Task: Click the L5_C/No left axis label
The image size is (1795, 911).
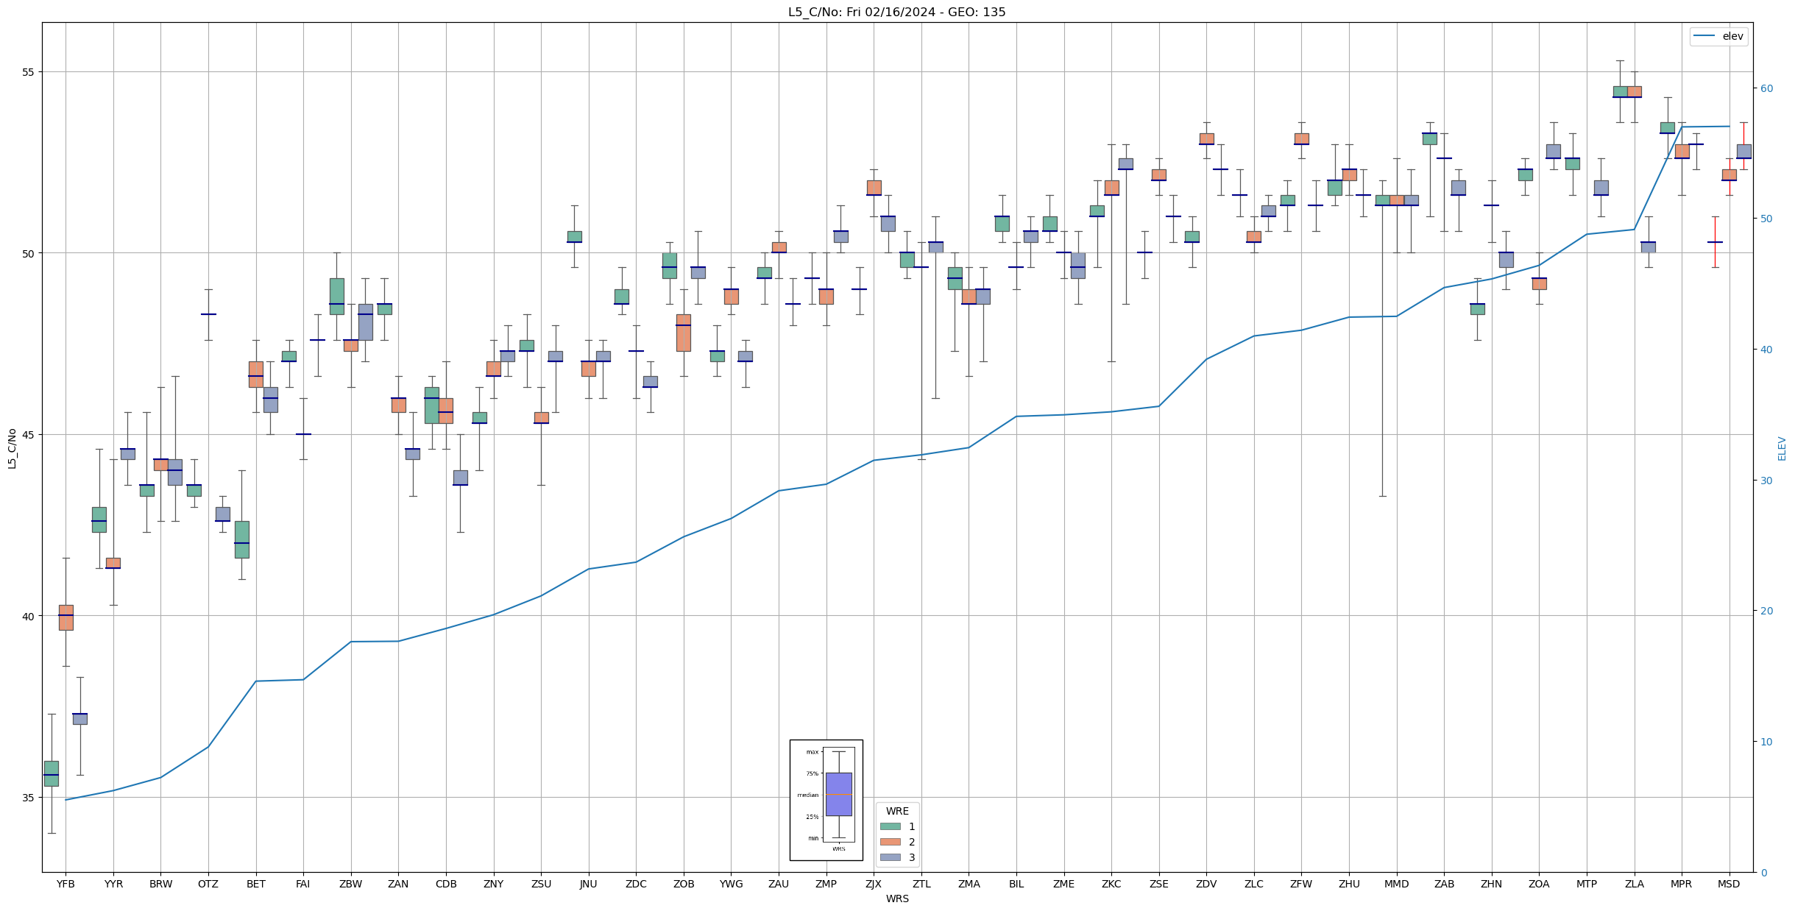Action: coord(12,448)
